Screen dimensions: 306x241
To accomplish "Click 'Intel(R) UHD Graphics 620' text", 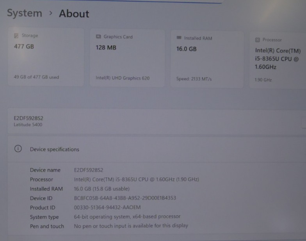I will 123,78.
